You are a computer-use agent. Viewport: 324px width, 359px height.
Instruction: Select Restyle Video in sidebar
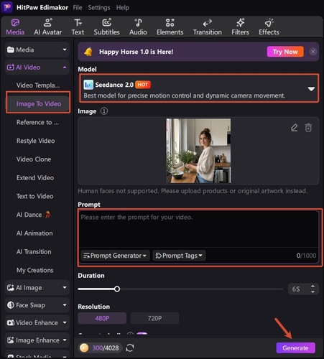[35, 141]
